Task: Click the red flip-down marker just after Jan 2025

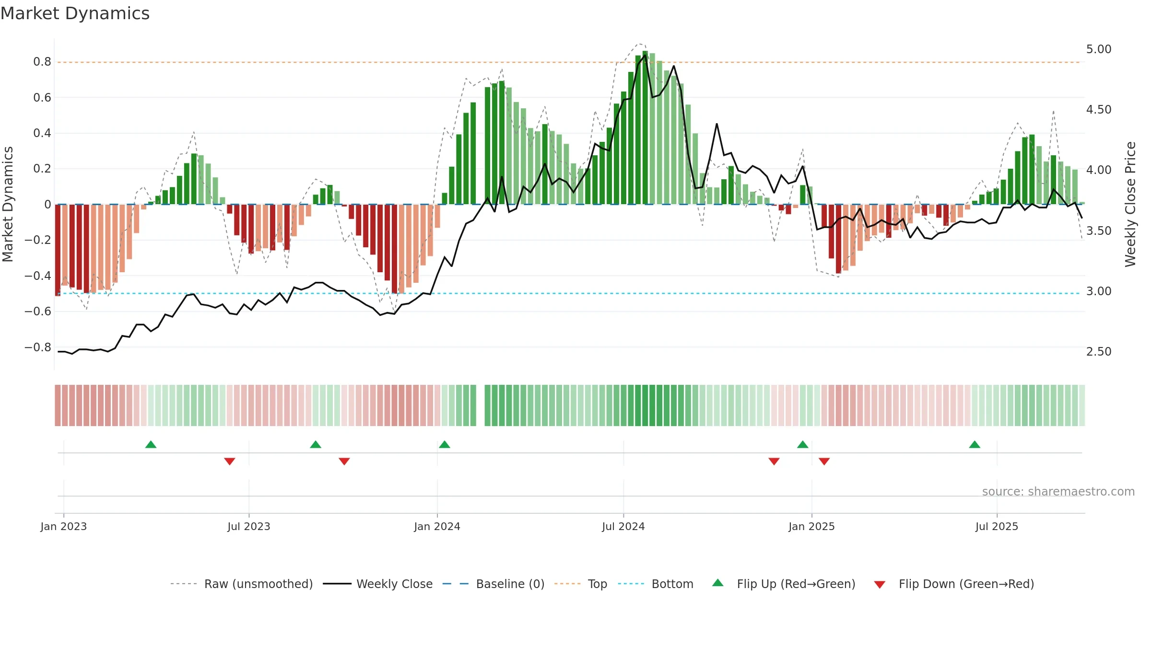Action: tap(824, 461)
